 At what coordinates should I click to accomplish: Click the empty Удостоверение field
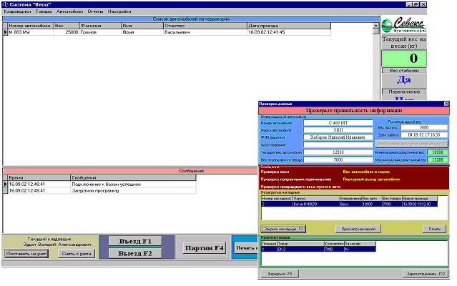[x=338, y=144]
